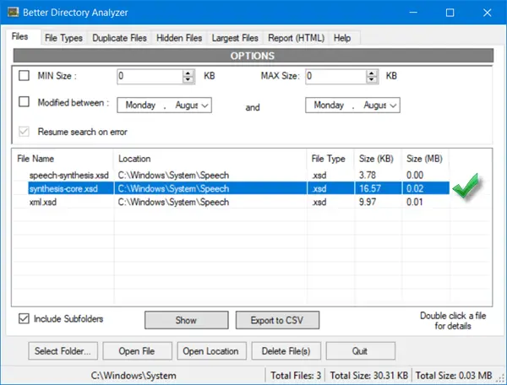
Task: Click the Select Folder... button
Action: point(63,351)
